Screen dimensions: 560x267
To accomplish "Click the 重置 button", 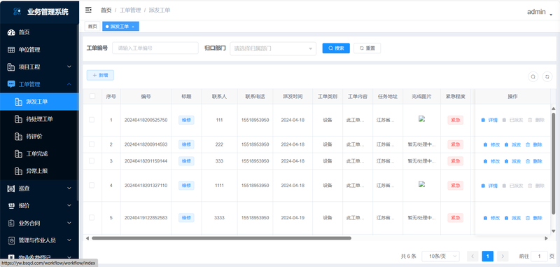I will coord(367,48).
